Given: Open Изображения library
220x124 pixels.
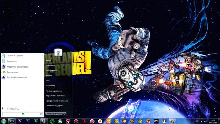Looking at the screenshot, I should point(52,70).
